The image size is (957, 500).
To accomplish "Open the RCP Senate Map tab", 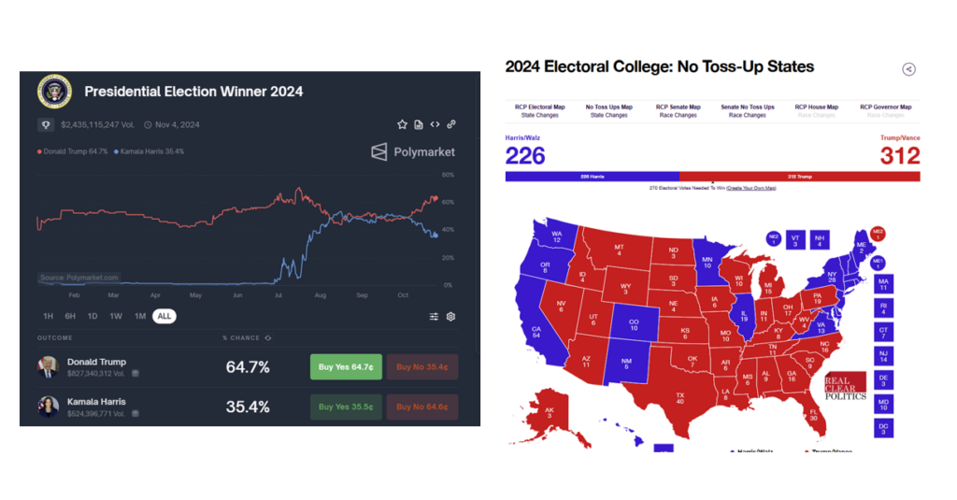I will tap(676, 107).
